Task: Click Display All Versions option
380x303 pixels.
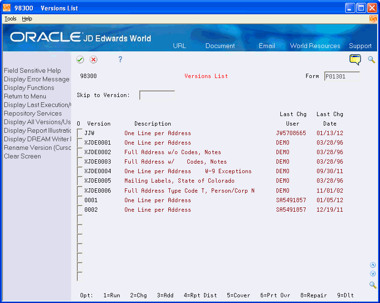Action: coord(37,122)
